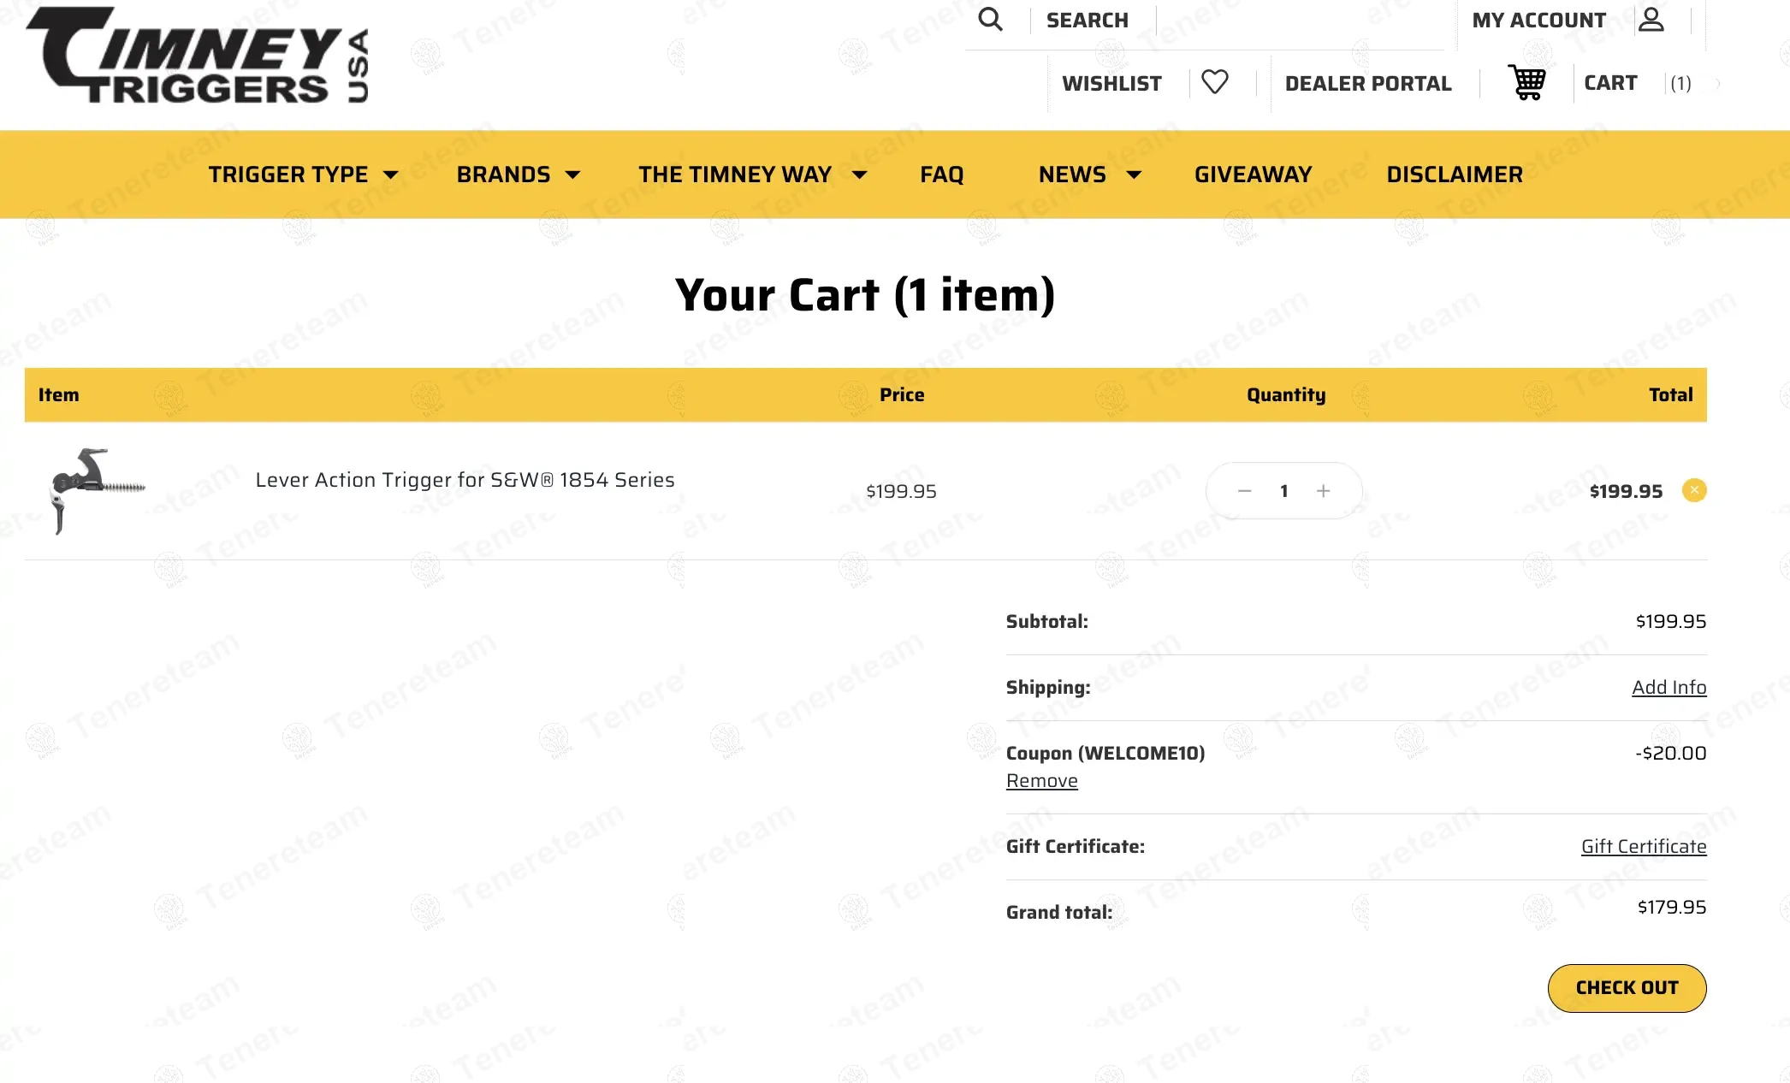Open the lever action trigger thumbnail
Screen dimensions: 1790x1083
(97, 490)
